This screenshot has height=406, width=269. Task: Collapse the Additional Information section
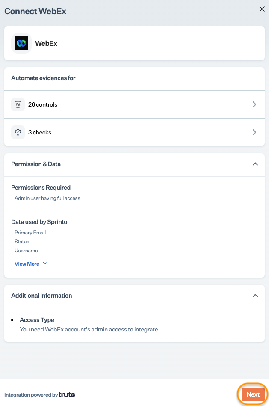click(255, 296)
